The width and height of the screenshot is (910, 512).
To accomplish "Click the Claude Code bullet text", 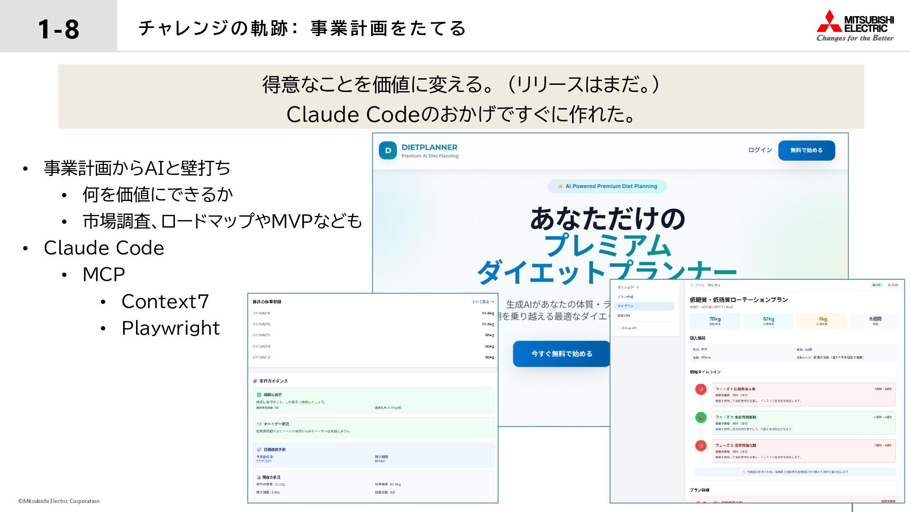I will (104, 248).
